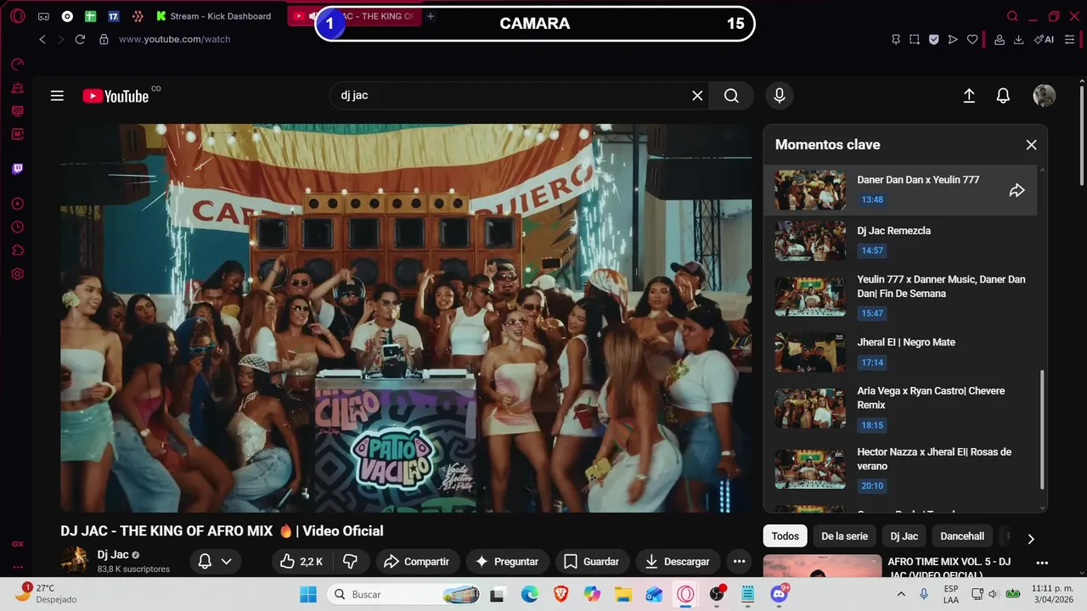This screenshot has height=611, width=1087.
Task: Add page to bookmarks heart icon
Action: (x=972, y=39)
